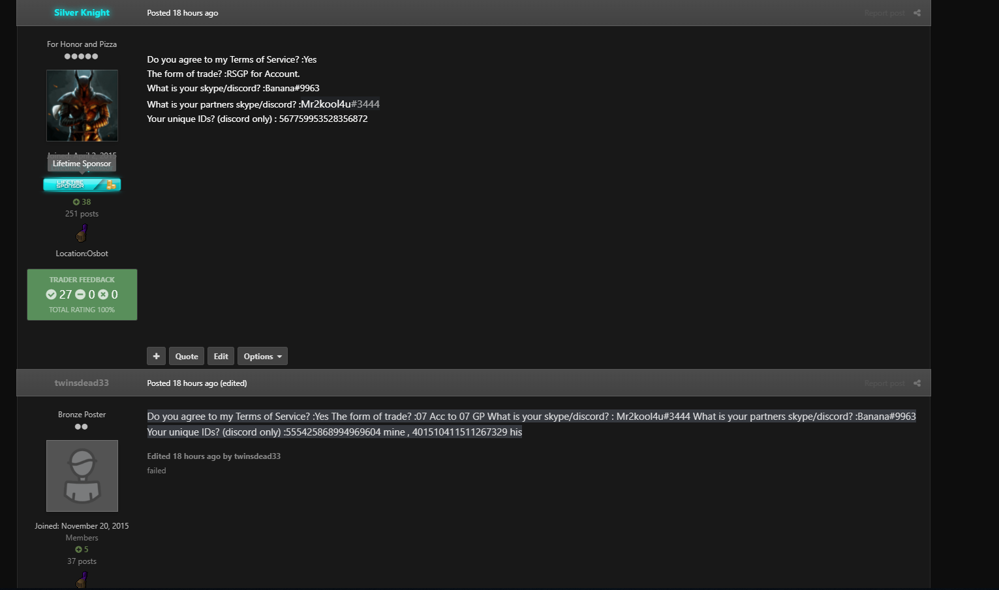Edit Silver Knight's post
The image size is (999, 590).
221,356
